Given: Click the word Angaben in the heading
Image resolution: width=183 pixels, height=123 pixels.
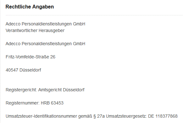Looking at the screenshot, I should (43, 7).
